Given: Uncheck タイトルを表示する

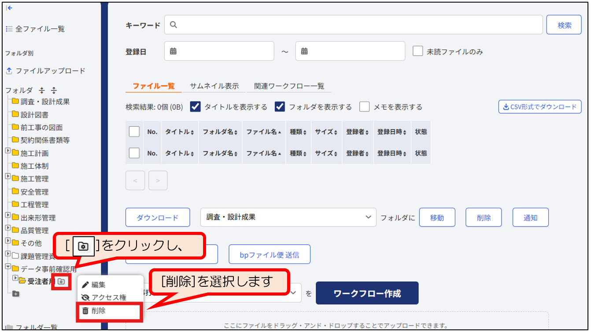Looking at the screenshot, I should click(196, 107).
